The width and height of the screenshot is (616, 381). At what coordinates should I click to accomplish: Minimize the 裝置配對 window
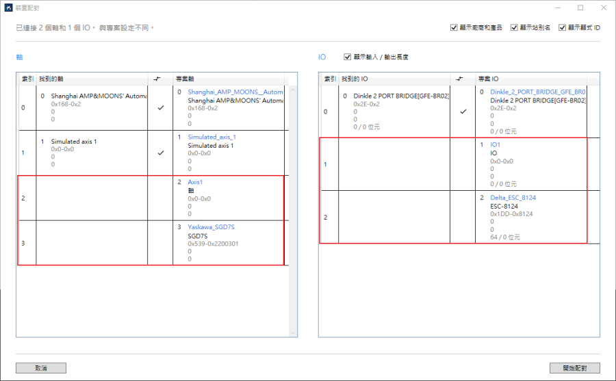557,8
